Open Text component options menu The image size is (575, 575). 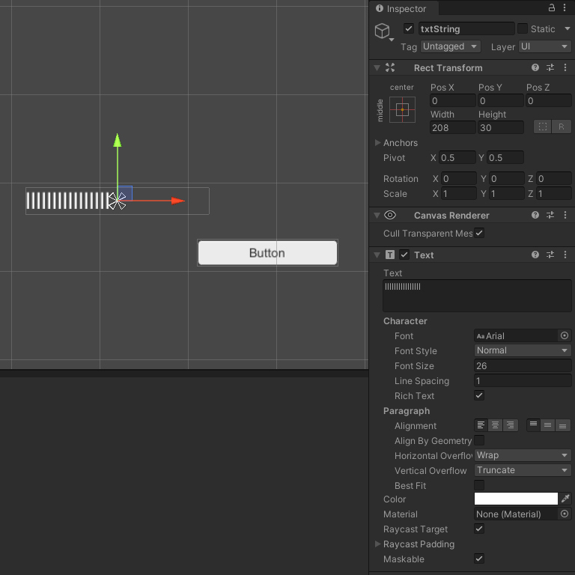(565, 255)
